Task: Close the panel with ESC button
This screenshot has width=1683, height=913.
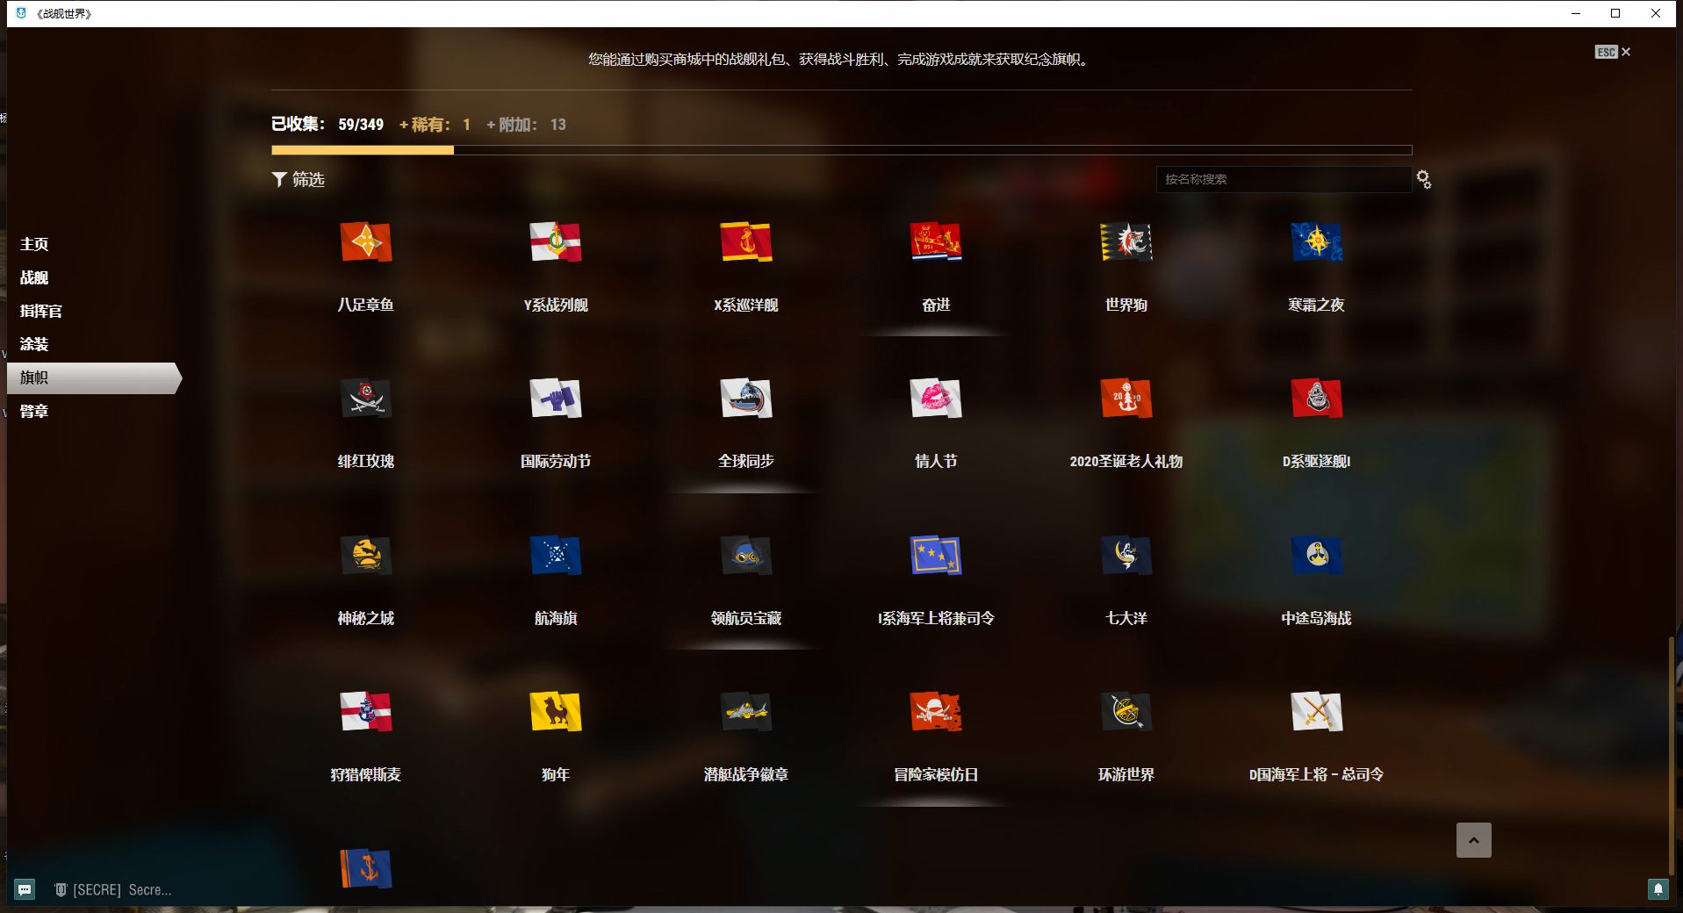Action: click(x=1613, y=52)
